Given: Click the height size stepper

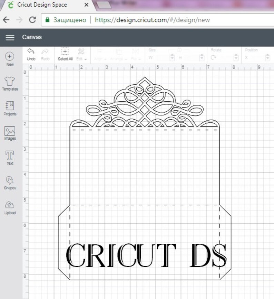Looking at the screenshot, I should click(202, 57).
